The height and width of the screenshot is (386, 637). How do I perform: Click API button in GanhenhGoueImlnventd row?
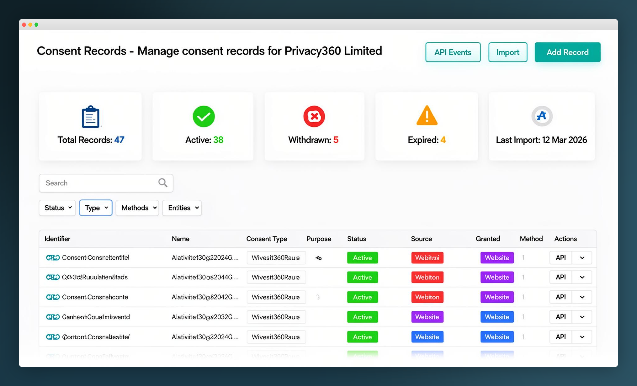561,317
